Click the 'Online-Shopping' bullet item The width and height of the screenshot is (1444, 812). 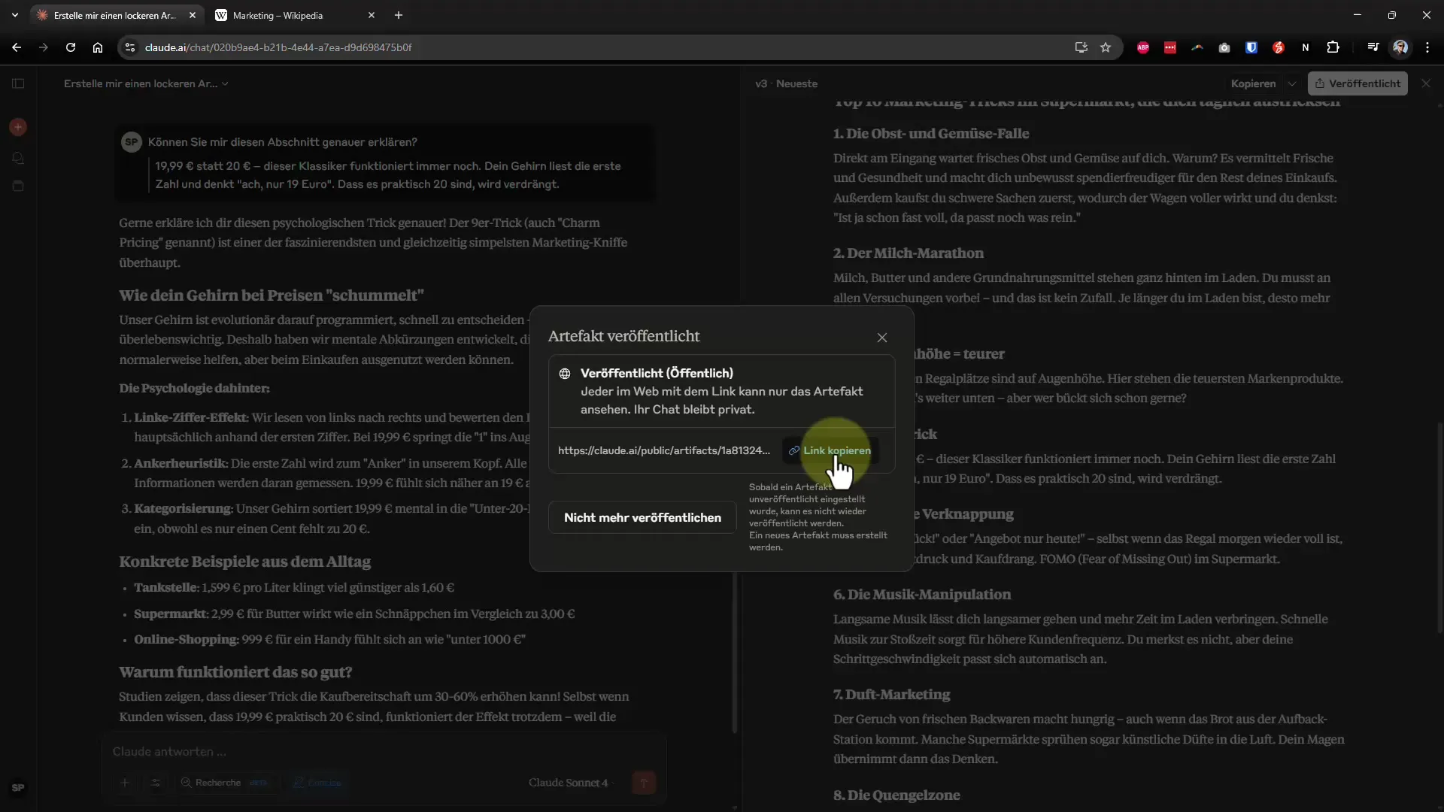point(329,640)
